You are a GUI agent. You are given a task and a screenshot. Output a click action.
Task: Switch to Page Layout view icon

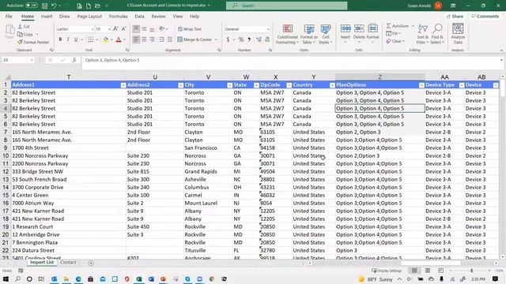click(428, 271)
